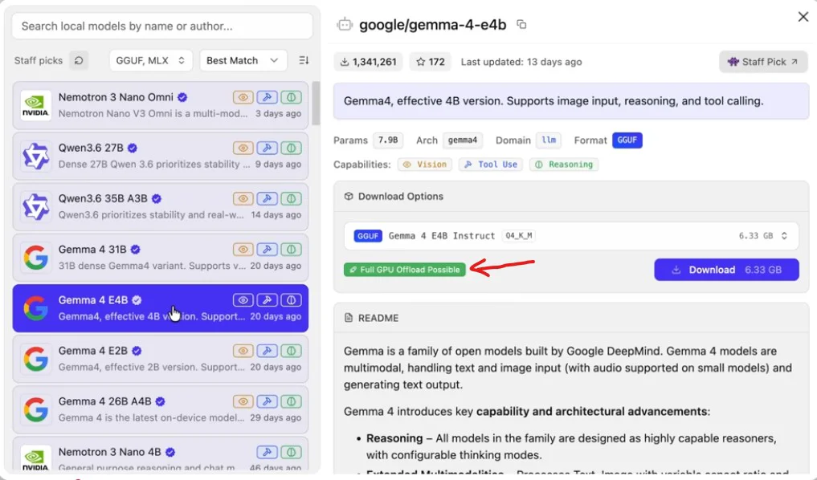Open the Staff Pick link button
This screenshot has height=480, width=817.
(763, 62)
